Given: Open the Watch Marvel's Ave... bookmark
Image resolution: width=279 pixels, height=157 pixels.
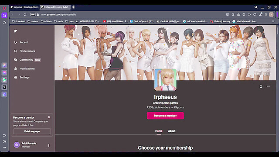Looking at the screenshot, I should [245, 21].
